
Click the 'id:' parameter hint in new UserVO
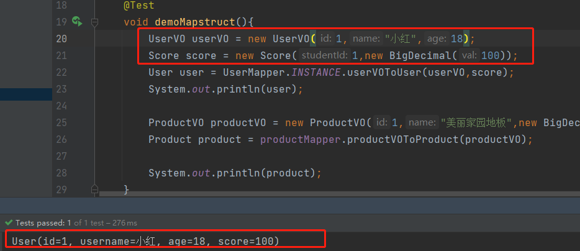pyautogui.click(x=326, y=39)
